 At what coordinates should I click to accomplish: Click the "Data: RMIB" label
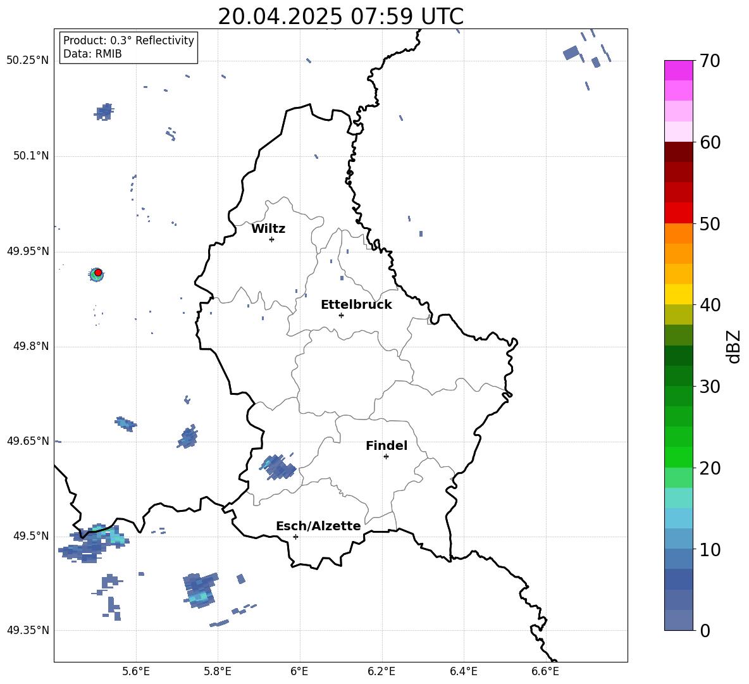coord(92,54)
